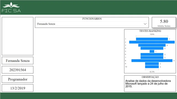Click the Fernanda Souza name card
The height and width of the screenshot is (99, 177).
[x=17, y=61]
